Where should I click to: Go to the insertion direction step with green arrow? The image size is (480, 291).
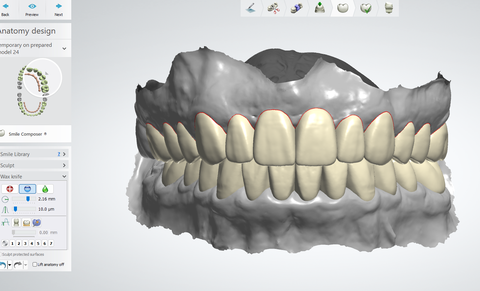[x=319, y=8]
